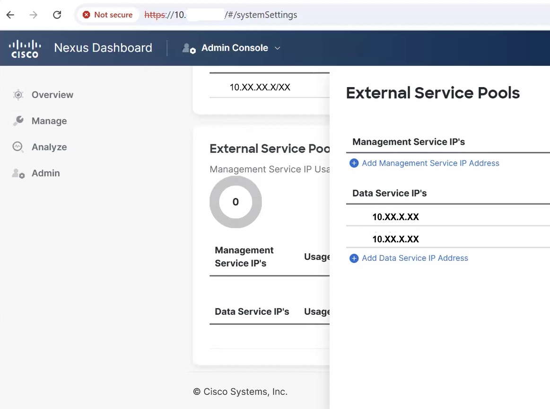Go back with the browser back arrow
This screenshot has height=409, width=550.
10,15
